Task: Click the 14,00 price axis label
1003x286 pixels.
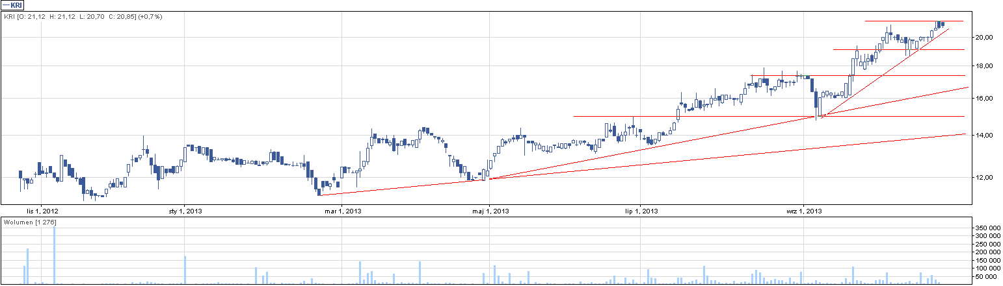Action: (x=983, y=136)
